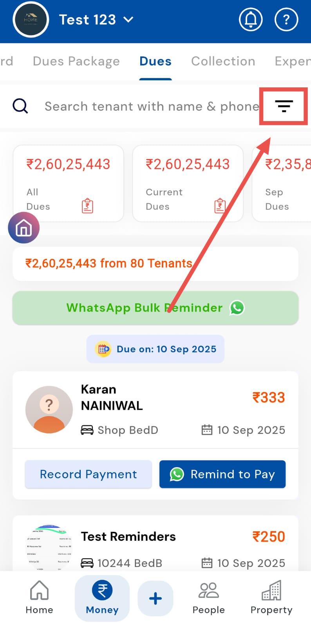Expand the Test 123 property dropdown
The image size is (311, 623).
click(96, 20)
